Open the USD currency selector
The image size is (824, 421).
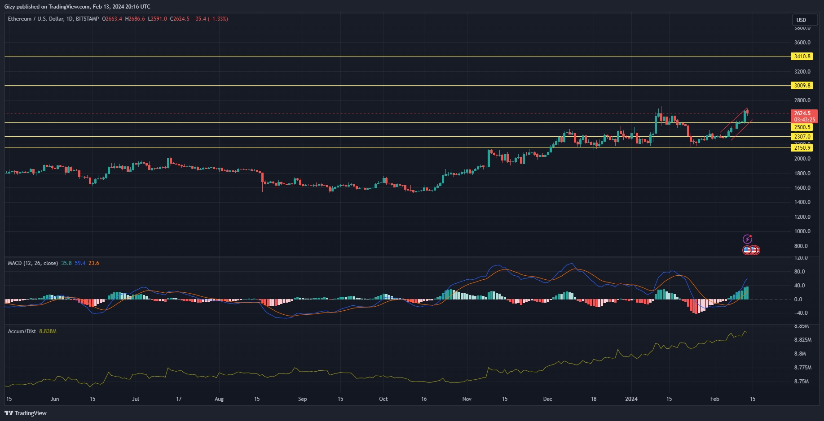pos(804,20)
